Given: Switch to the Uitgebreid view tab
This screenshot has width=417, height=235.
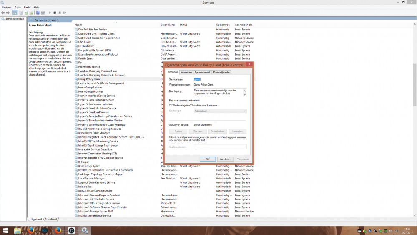Looking at the screenshot, I should (x=35, y=219).
